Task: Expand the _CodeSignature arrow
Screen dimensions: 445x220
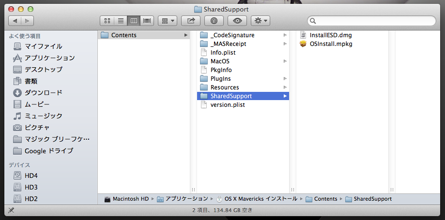Action: coord(285,35)
